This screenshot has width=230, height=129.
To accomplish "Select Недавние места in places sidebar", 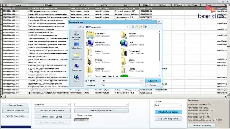I will (x=77, y=36).
